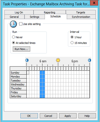Go to the Settings tab
This screenshot has width=100, height=122.
point(34,17)
